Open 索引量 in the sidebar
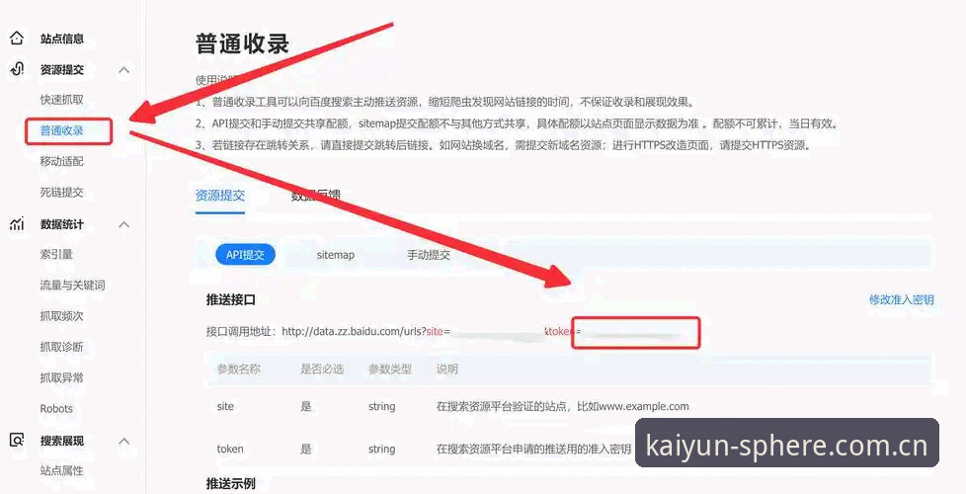 (x=56, y=254)
